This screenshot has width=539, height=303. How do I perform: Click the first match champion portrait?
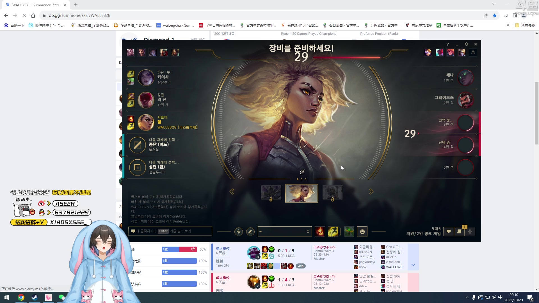click(x=254, y=253)
